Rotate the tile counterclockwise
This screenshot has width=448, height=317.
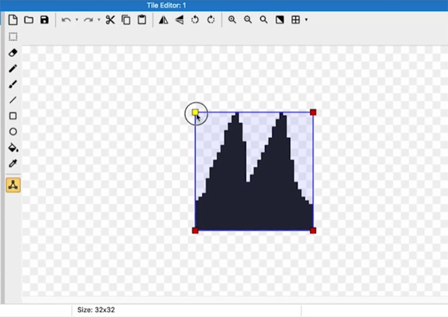click(x=195, y=20)
